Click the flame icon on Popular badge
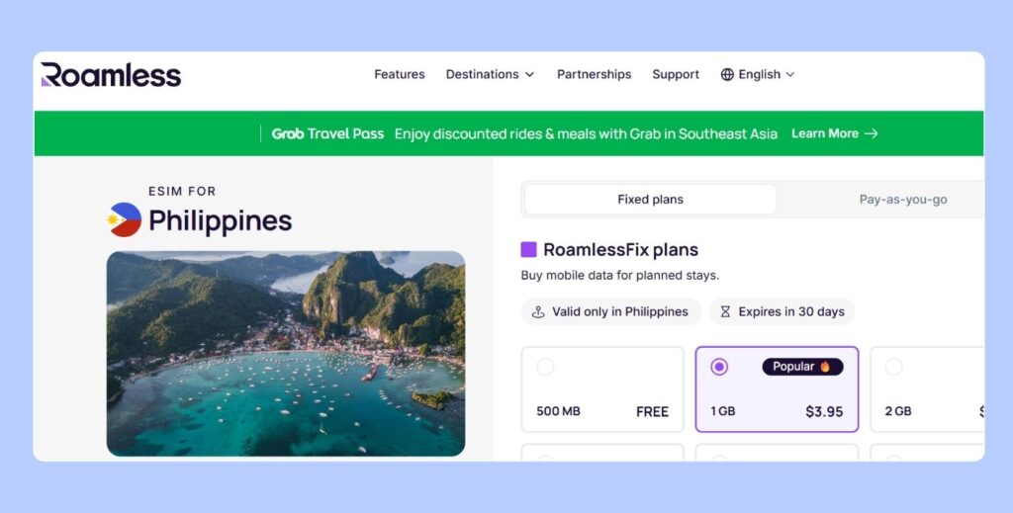This screenshot has width=1013, height=513. click(825, 367)
